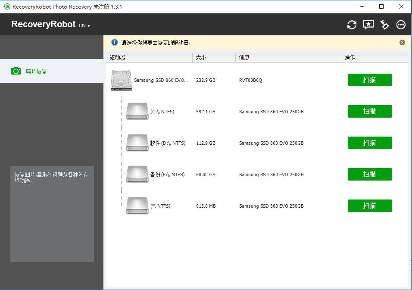
Task: Select the 备份(E:\, NTFS) row label
Action: 167,175
